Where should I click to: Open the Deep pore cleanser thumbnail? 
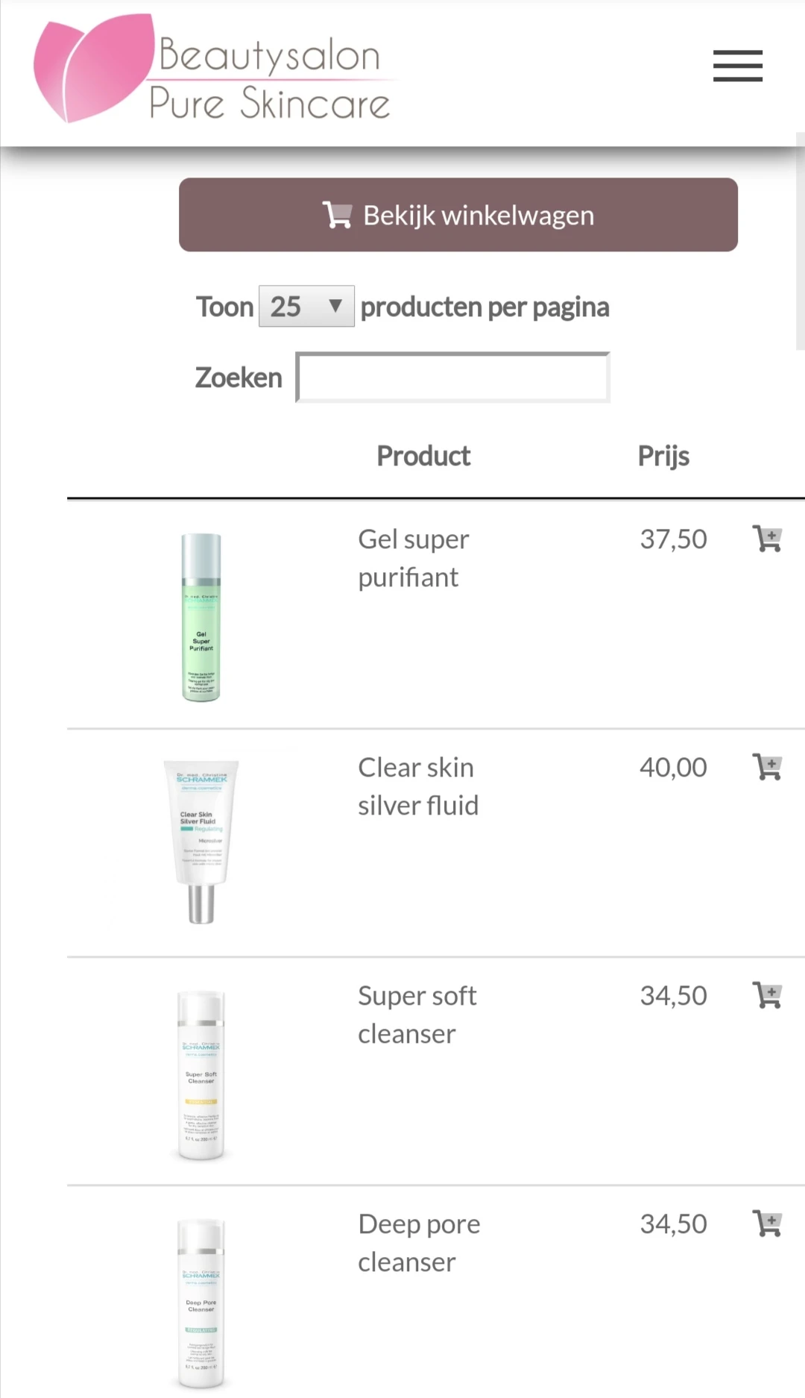pos(201,1303)
